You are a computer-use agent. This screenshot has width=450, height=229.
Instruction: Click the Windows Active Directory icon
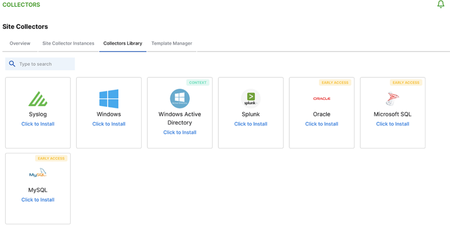(180, 98)
